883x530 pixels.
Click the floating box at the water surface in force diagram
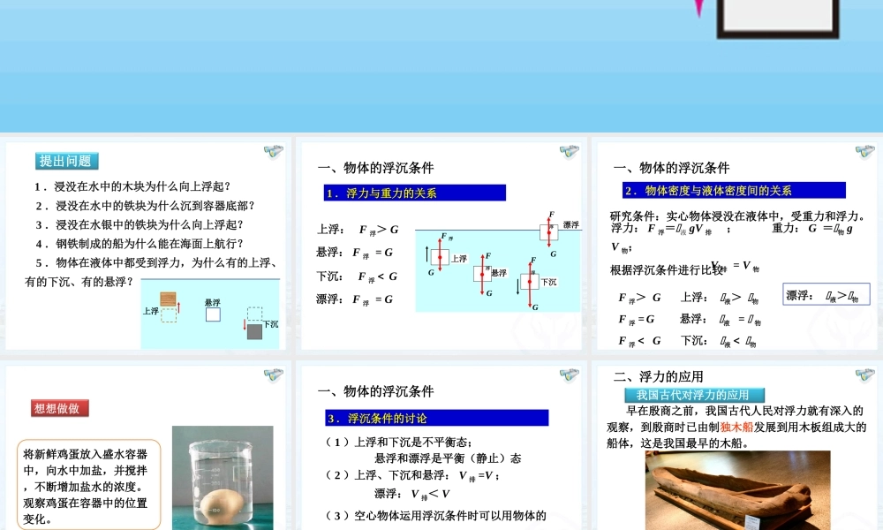tap(548, 232)
